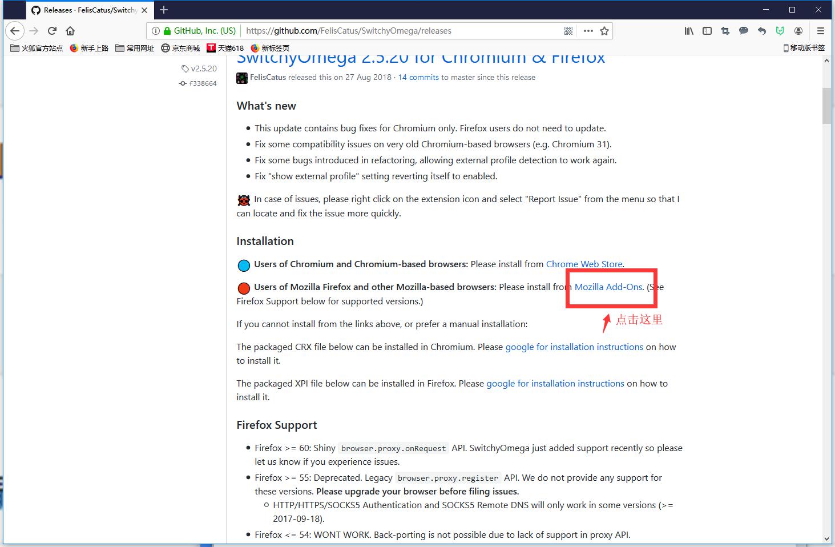Click the "What's new" heading
The height and width of the screenshot is (547, 835).
coord(266,106)
